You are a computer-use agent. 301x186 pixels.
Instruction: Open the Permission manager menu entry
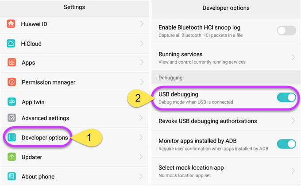tap(48, 82)
